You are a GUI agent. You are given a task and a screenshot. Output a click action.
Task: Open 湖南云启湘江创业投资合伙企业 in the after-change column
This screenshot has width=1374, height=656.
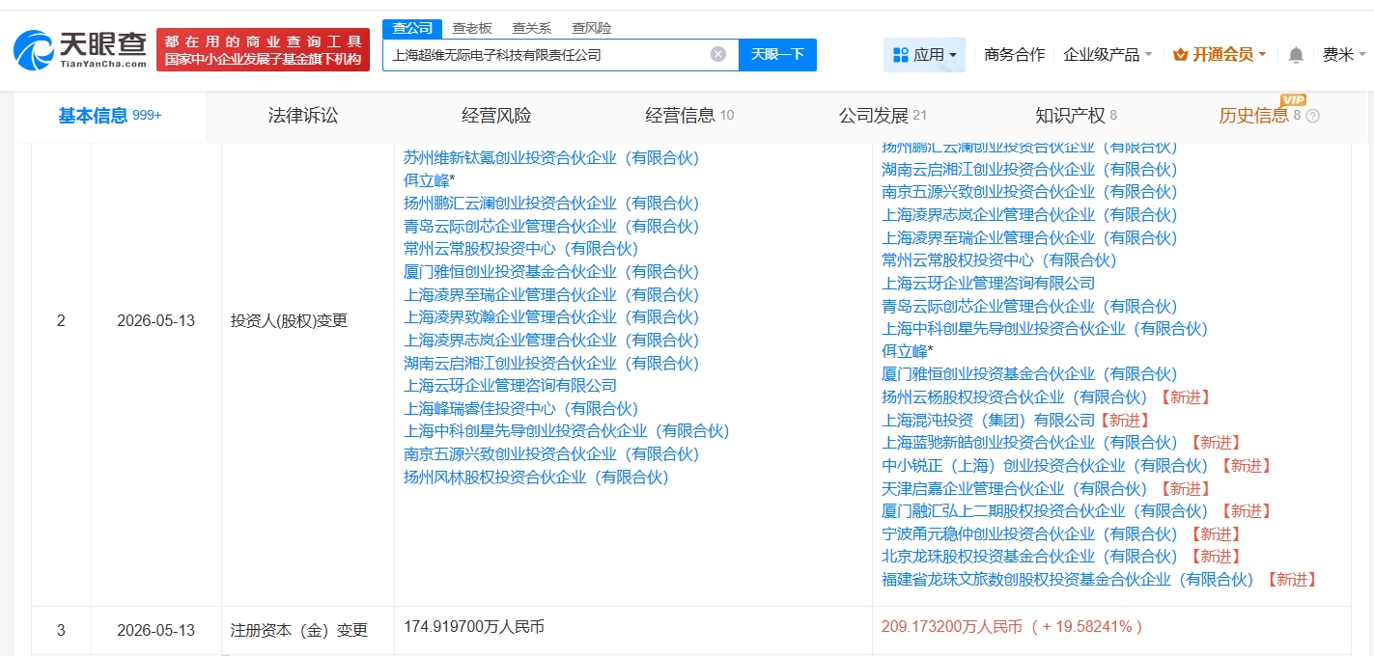[x=1029, y=169]
